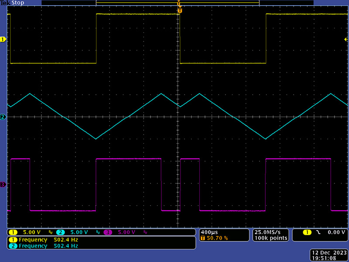Select channel 1 badge in scale readout
This screenshot has height=262, width=349.
tap(13, 232)
